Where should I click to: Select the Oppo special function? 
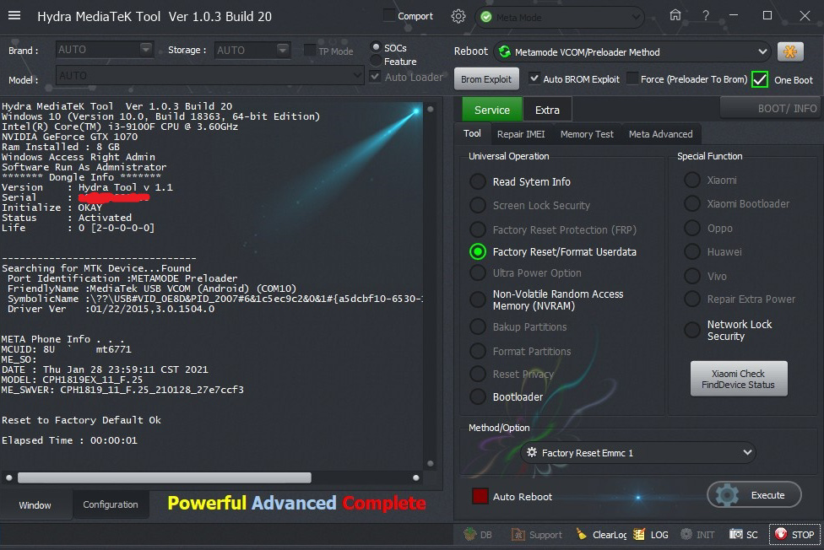coord(692,228)
